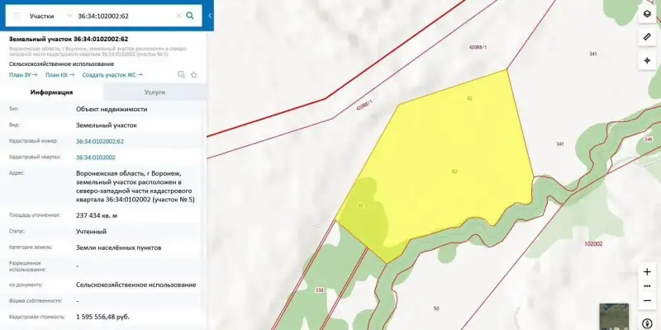Click the 102002 quarter label on map
The image size is (661, 330).
[x=593, y=243]
